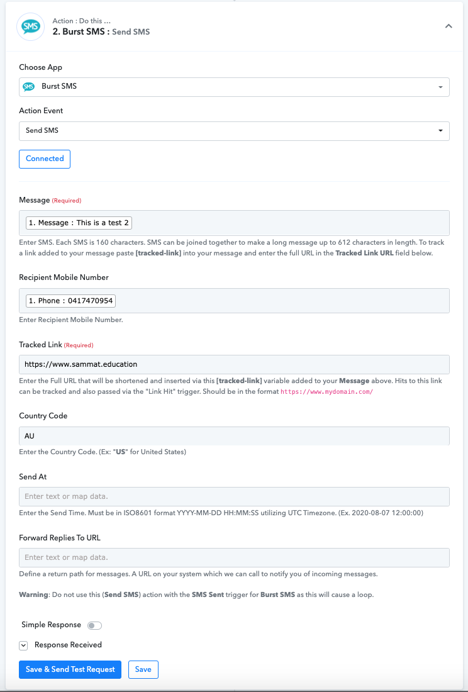The height and width of the screenshot is (692, 468).
Task: Select the '1. Message : This is a test 2' tag
Action: 79,223
